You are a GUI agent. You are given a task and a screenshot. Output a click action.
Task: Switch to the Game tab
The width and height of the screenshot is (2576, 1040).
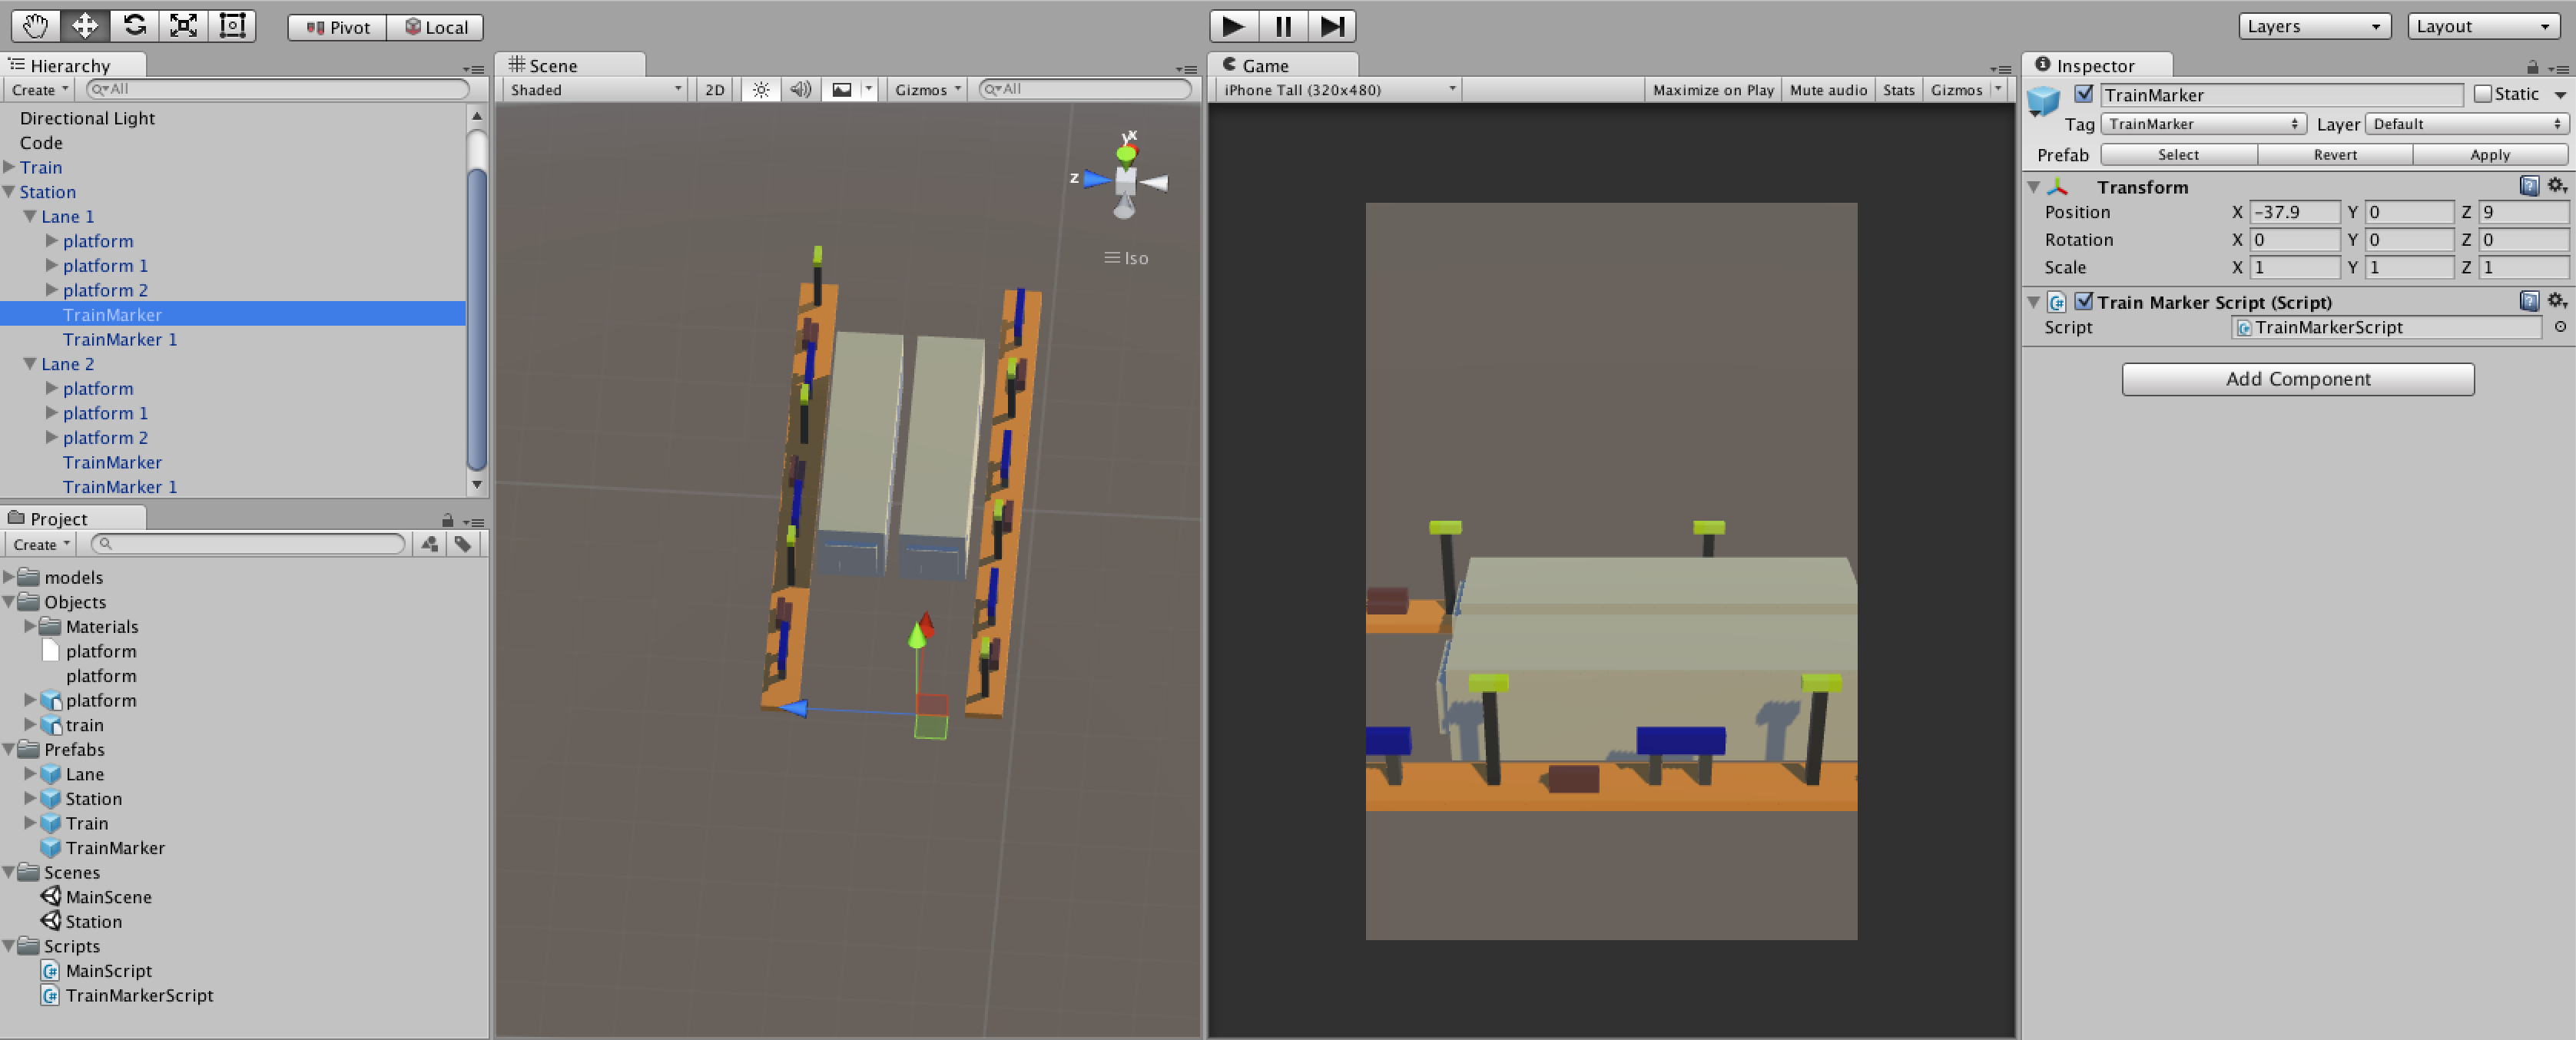point(1283,65)
